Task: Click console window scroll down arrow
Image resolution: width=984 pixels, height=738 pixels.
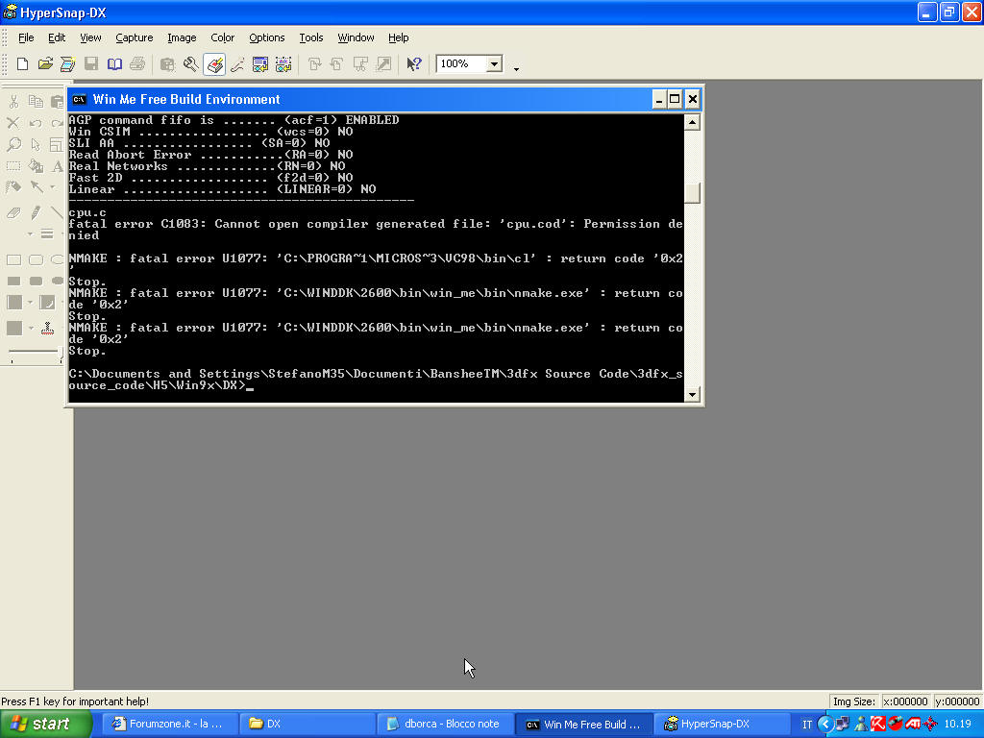Action: (692, 394)
